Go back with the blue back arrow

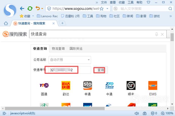click(x=22, y=9)
